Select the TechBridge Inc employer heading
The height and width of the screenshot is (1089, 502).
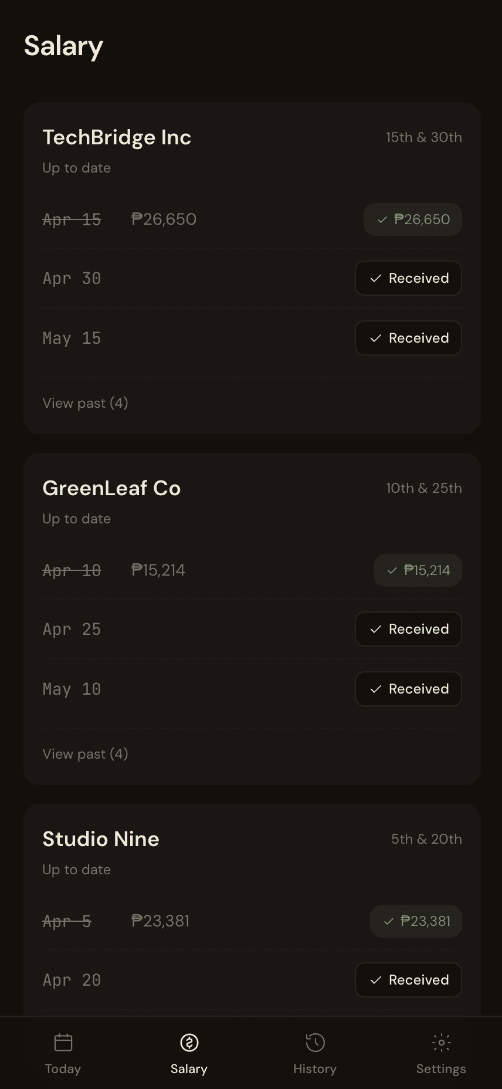point(117,137)
